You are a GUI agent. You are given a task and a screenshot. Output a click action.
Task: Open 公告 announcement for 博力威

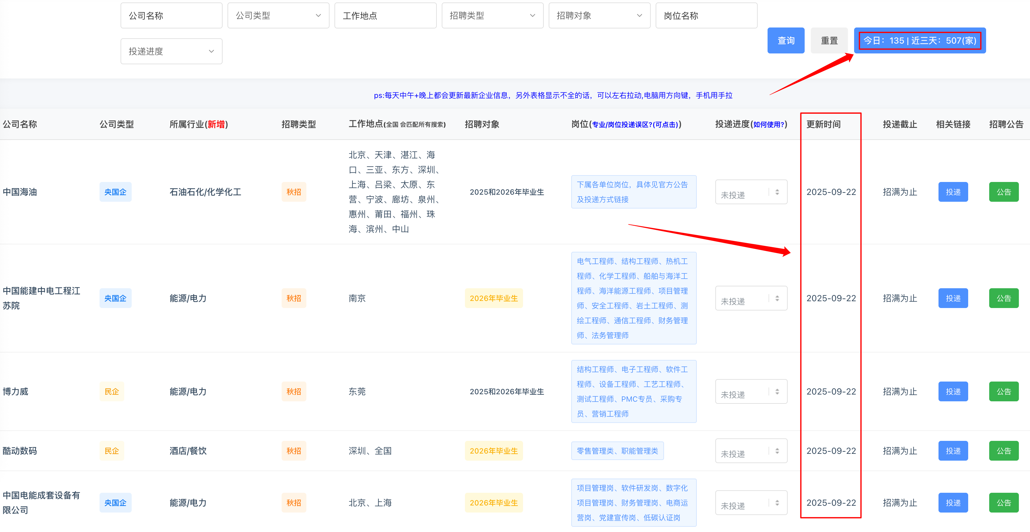(x=1004, y=391)
